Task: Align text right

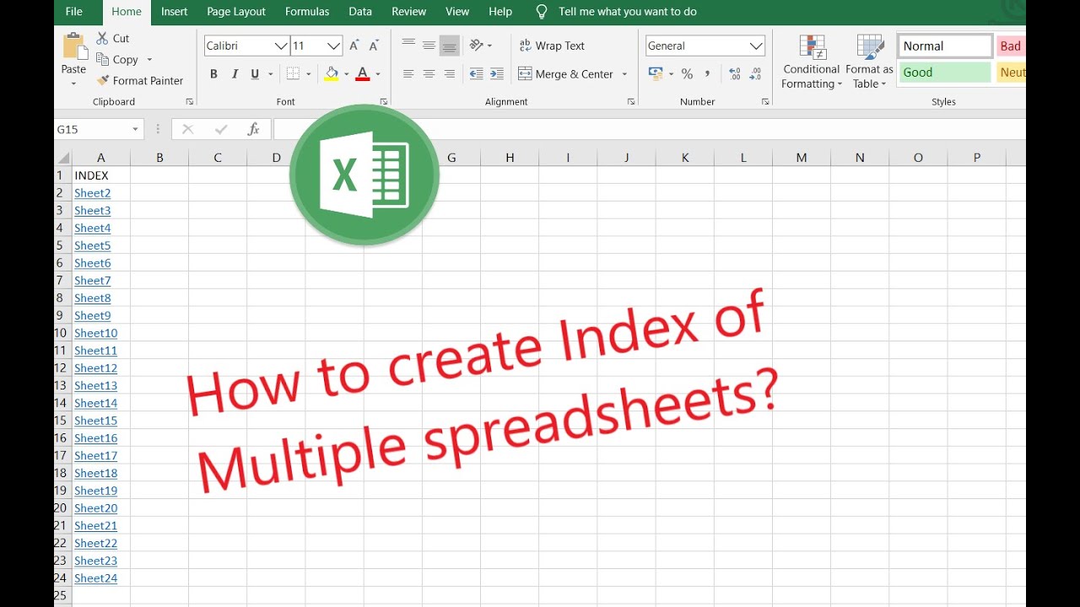Action: [449, 74]
